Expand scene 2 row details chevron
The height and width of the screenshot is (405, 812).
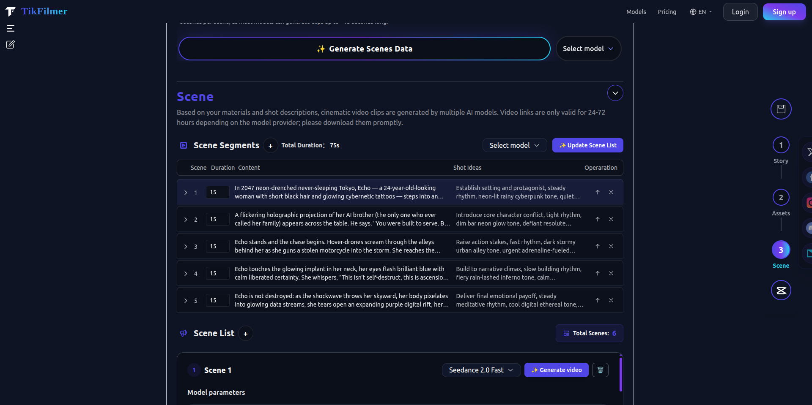(x=185, y=220)
